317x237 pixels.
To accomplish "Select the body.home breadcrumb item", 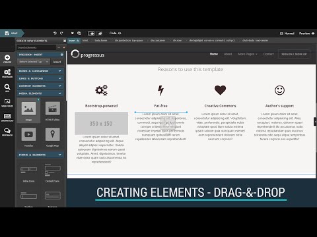I will tap(101, 41).
